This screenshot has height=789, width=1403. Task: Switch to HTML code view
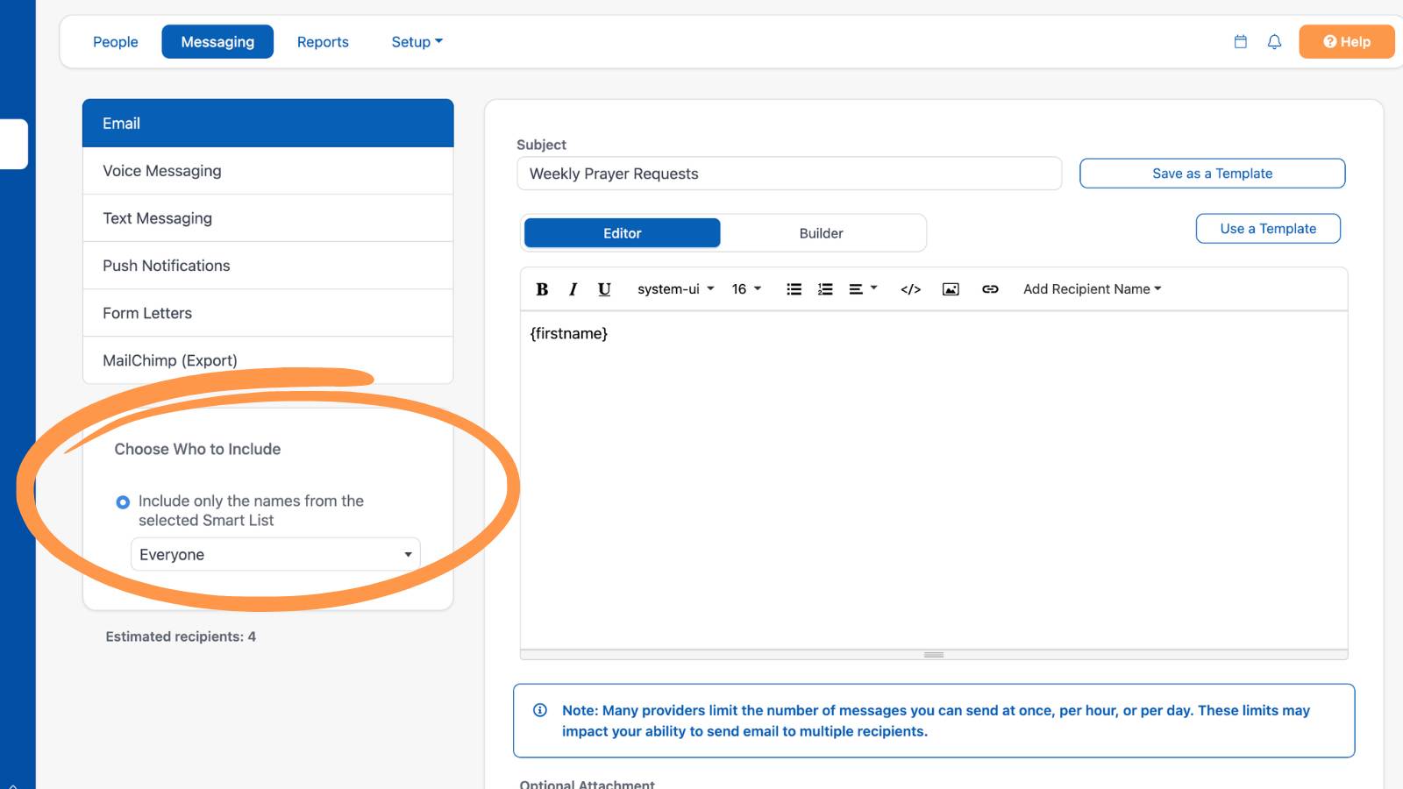[x=910, y=289]
